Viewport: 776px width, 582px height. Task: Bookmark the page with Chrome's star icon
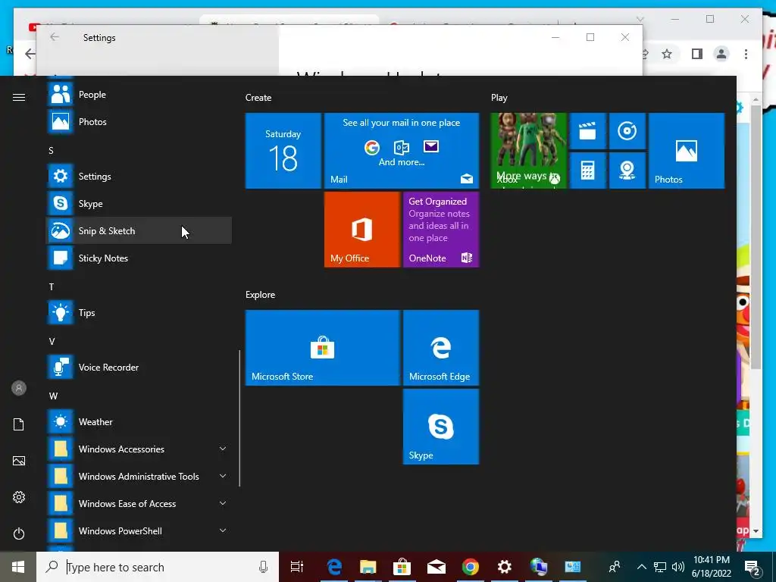coord(667,54)
